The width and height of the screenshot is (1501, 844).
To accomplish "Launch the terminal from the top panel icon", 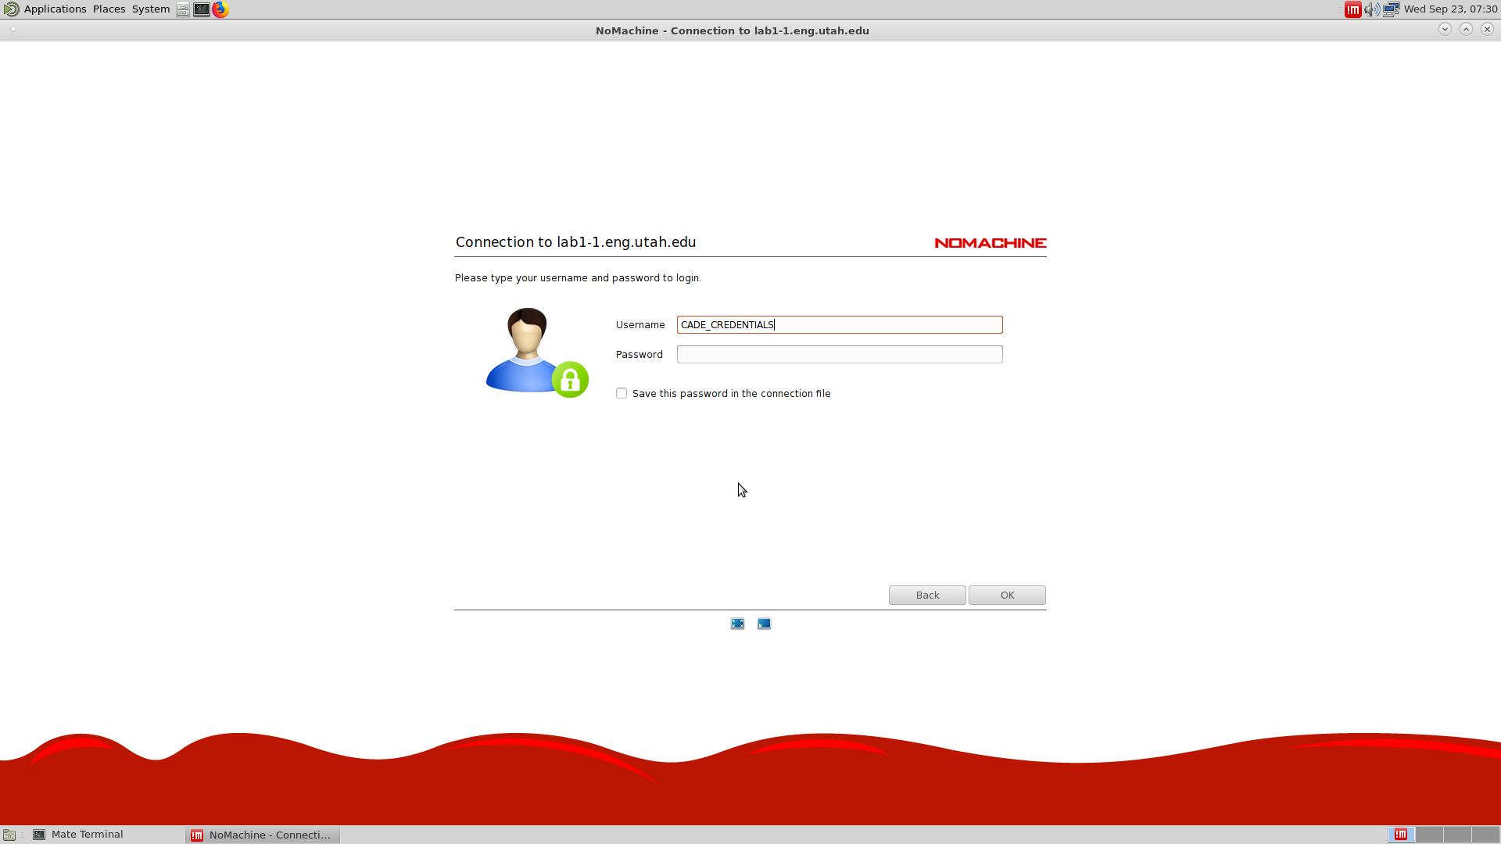I will click(201, 9).
